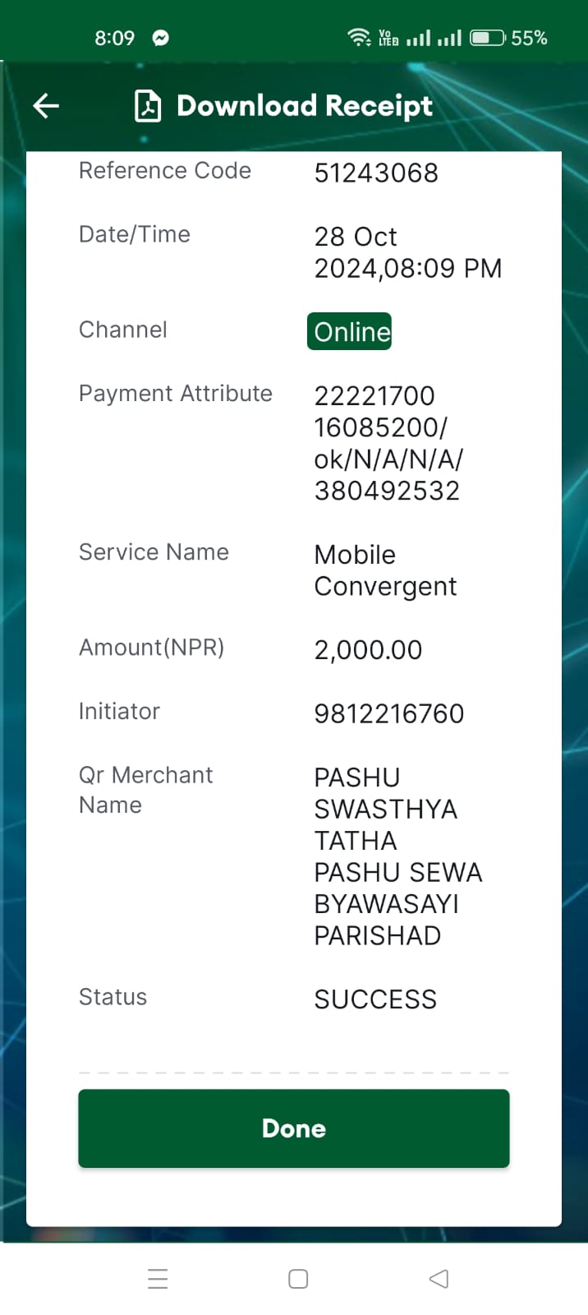588x1315 pixels.
Task: Open Download Receipt link in header
Action: click(x=304, y=106)
